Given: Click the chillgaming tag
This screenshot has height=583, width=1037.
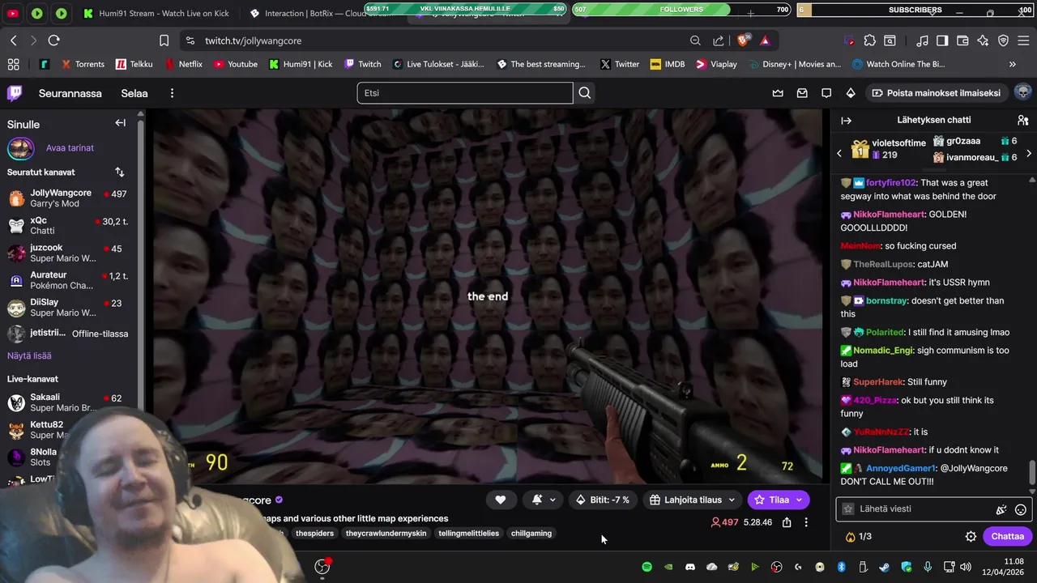Looking at the screenshot, I should [x=531, y=533].
